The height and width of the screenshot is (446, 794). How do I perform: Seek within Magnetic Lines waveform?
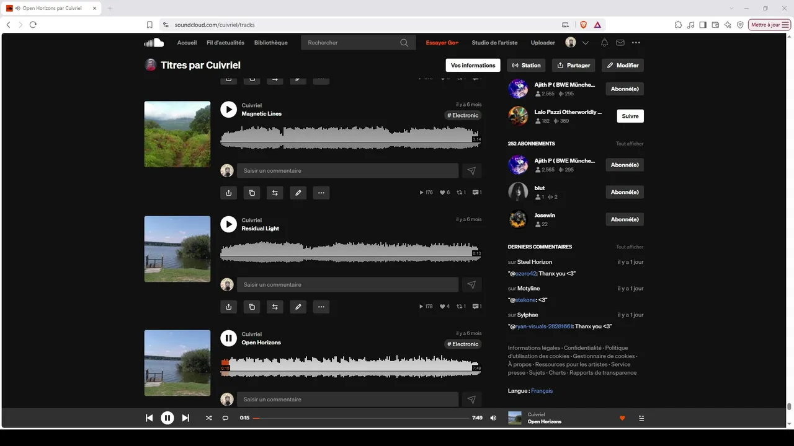tap(350, 137)
